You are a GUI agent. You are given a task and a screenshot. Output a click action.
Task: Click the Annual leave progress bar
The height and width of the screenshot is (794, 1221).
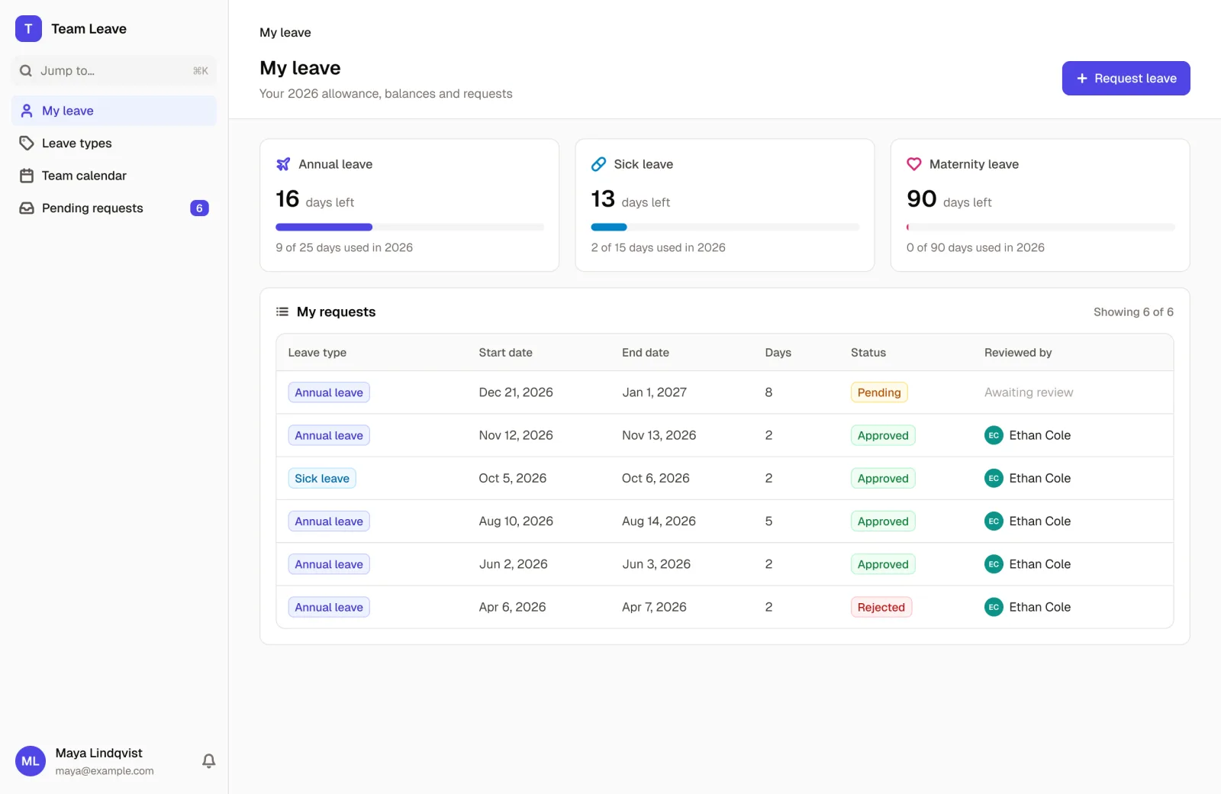click(410, 227)
